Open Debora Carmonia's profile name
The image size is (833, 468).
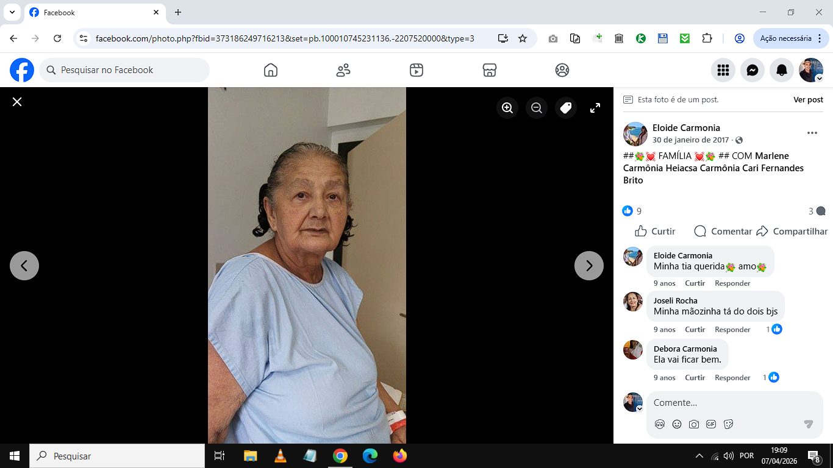click(685, 349)
